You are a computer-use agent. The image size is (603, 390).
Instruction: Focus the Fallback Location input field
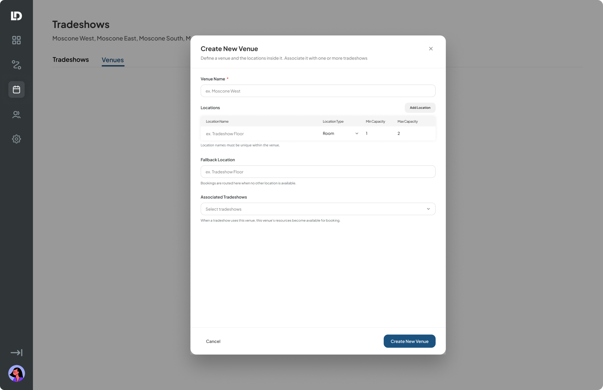click(x=318, y=172)
